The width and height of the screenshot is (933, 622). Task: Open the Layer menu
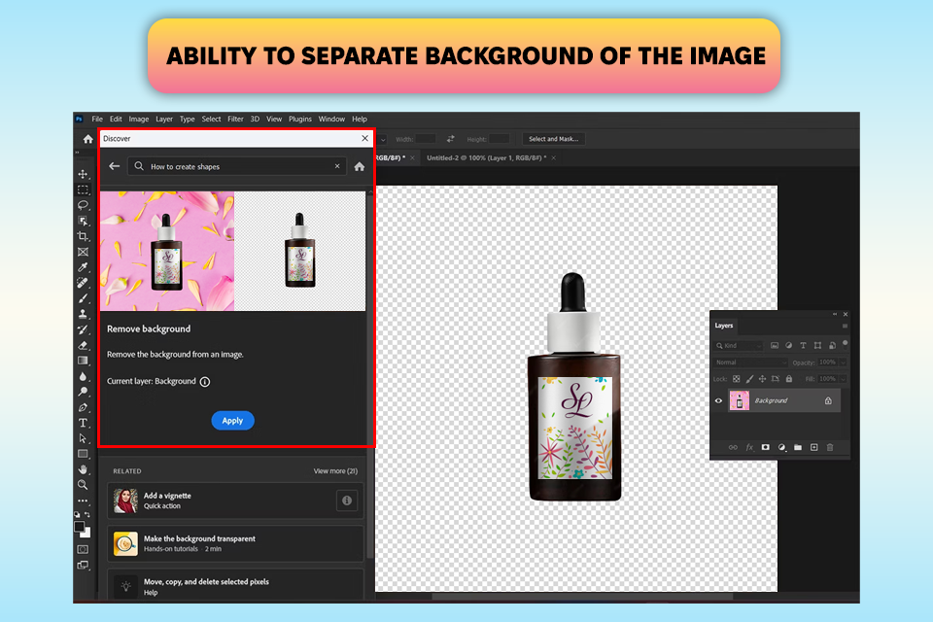pyautogui.click(x=164, y=119)
